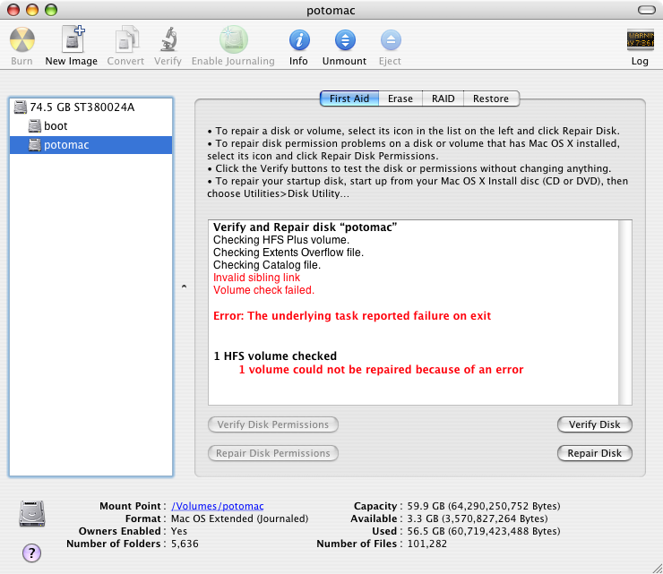The image size is (663, 574).
Task: Click '1 volume could not be repaired' message
Action: 381,370
